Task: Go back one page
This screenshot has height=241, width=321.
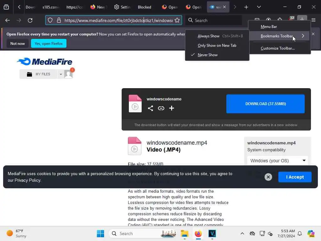Action: 8,20
